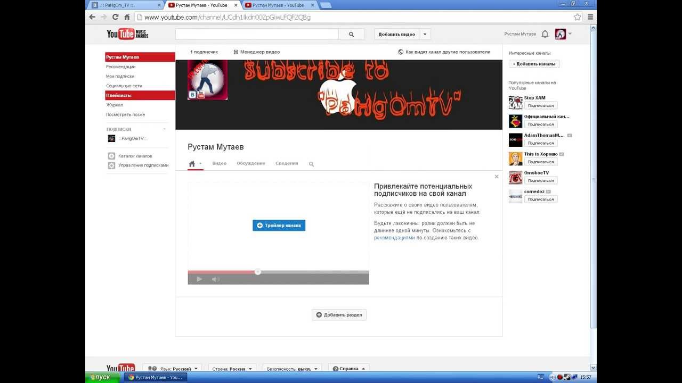Click the YouTube Music Awards logo
Viewport: 682px width, 383px height.
127,34
